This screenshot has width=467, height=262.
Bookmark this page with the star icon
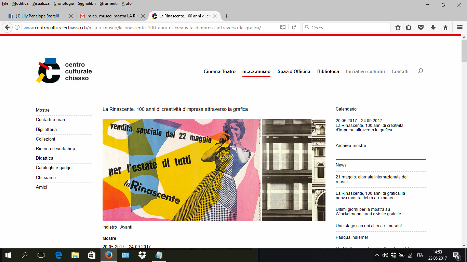coord(398,28)
